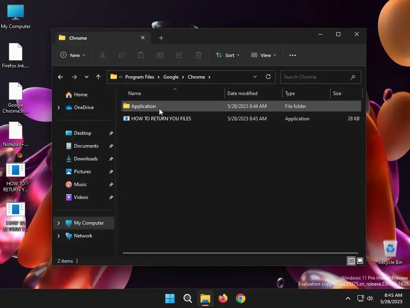Go up one folder level arrow

(x=98, y=77)
